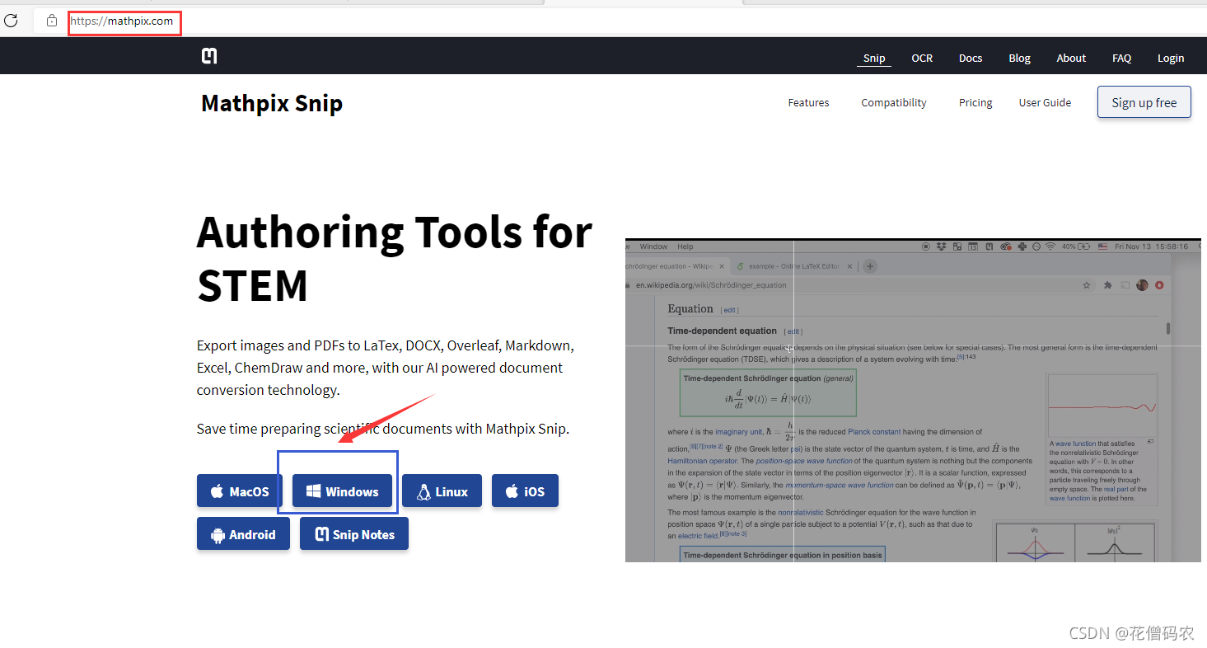
Task: Choose the iOS download button
Action: coord(525,491)
